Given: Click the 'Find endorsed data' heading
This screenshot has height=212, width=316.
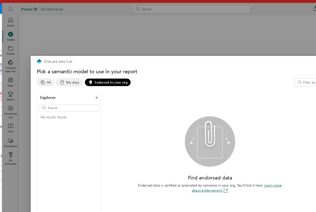Looking at the screenshot, I should [x=210, y=178].
